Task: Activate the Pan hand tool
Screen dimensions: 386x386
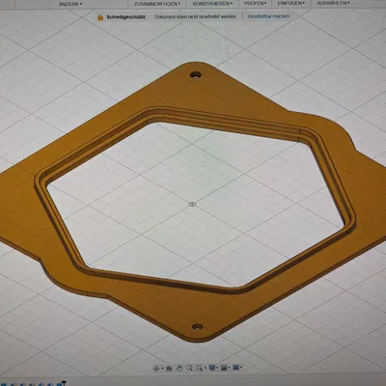Action: (x=179, y=369)
